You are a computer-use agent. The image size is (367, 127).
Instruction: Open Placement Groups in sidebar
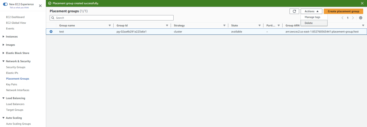click(x=18, y=79)
